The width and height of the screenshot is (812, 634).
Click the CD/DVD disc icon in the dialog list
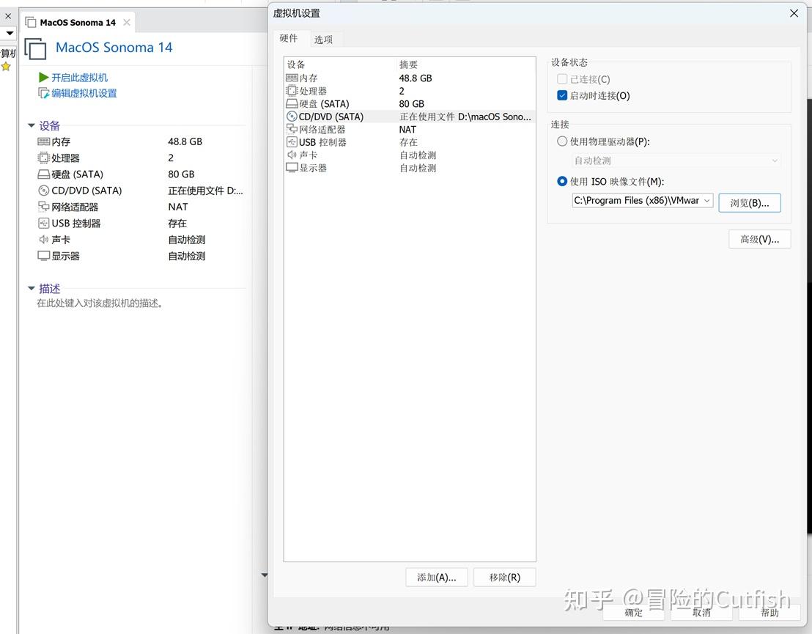click(292, 117)
